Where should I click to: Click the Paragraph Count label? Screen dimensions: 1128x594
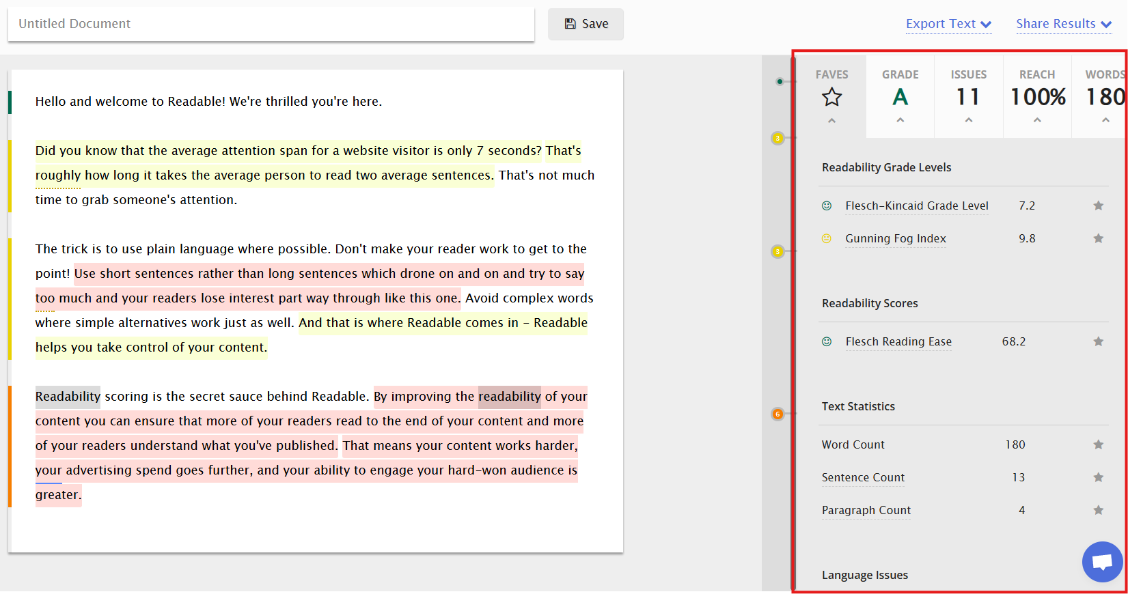(866, 510)
